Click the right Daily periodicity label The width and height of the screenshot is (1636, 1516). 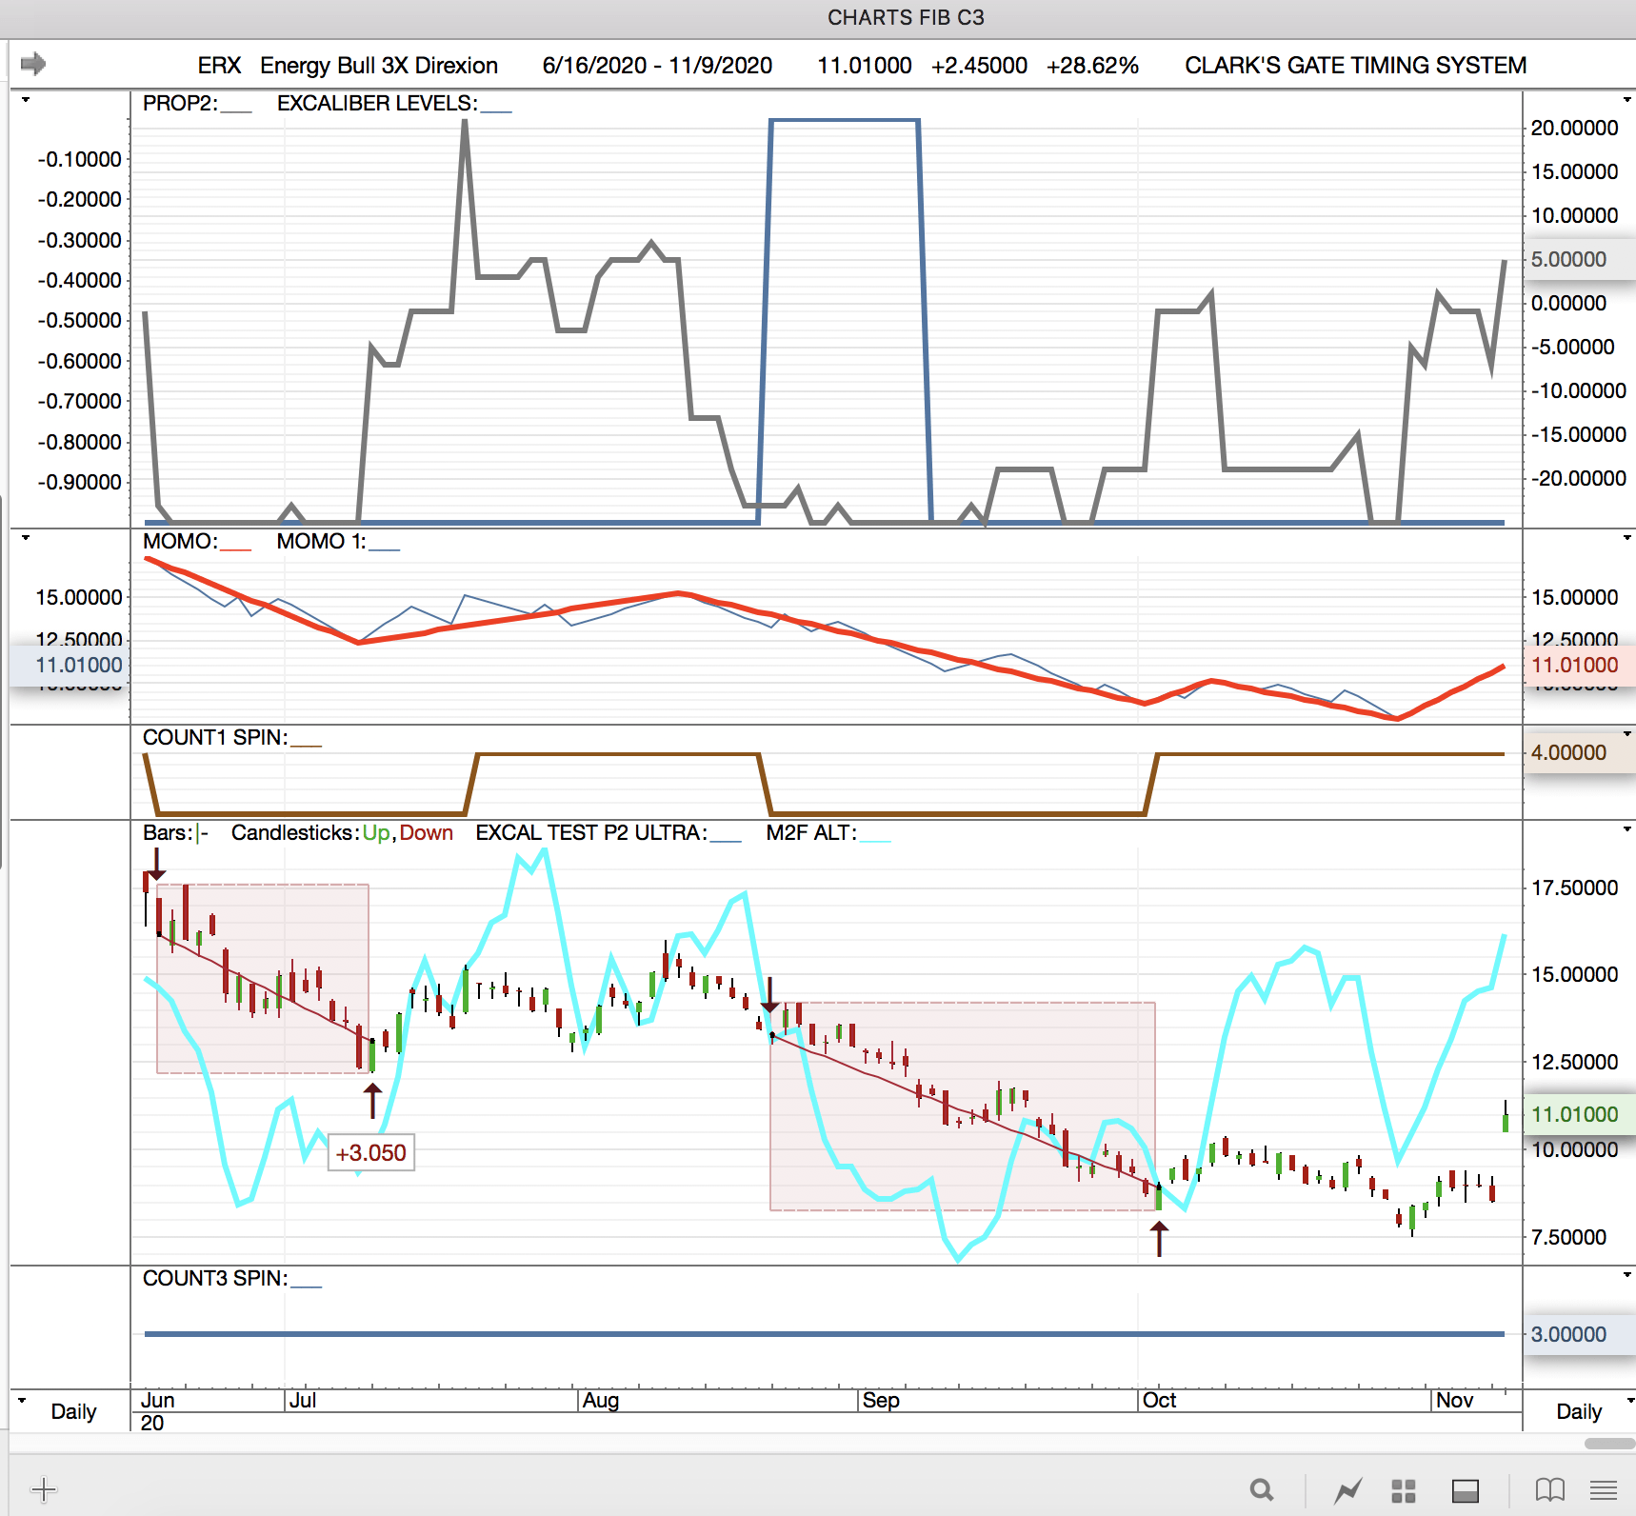[1579, 1411]
